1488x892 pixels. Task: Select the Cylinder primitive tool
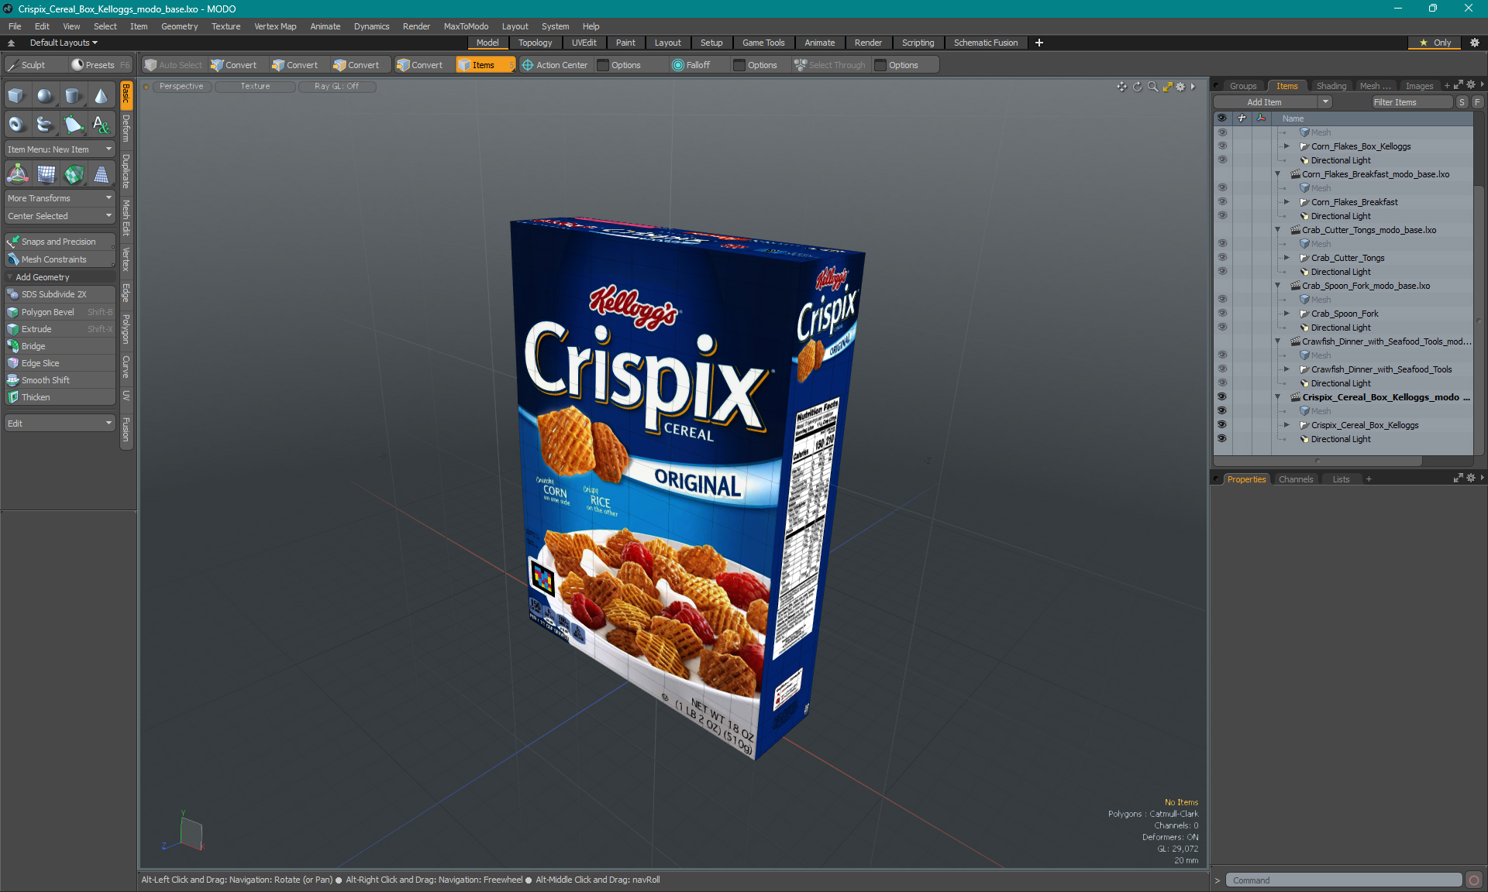pos(74,96)
